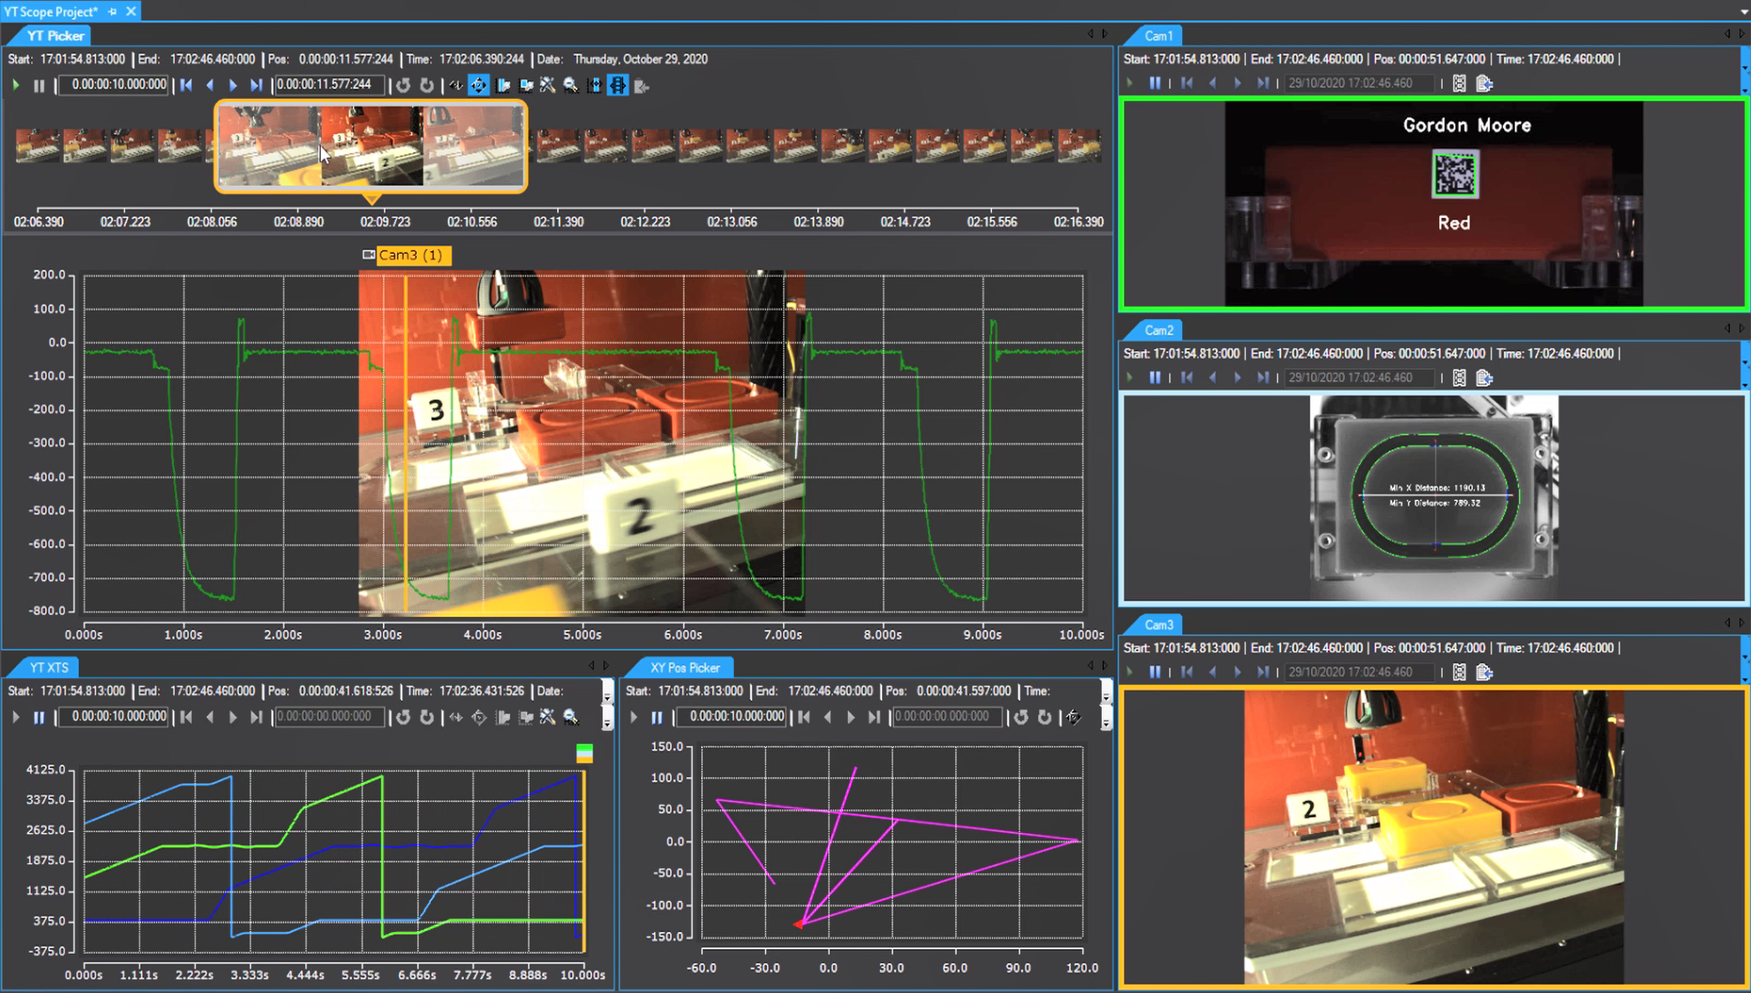Step backward in YT Picker toolbar
Screen dimensions: 1751x993
(x=209, y=85)
